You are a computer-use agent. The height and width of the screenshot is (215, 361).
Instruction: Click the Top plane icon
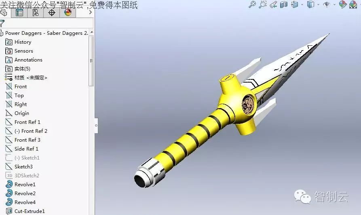[x=9, y=96]
